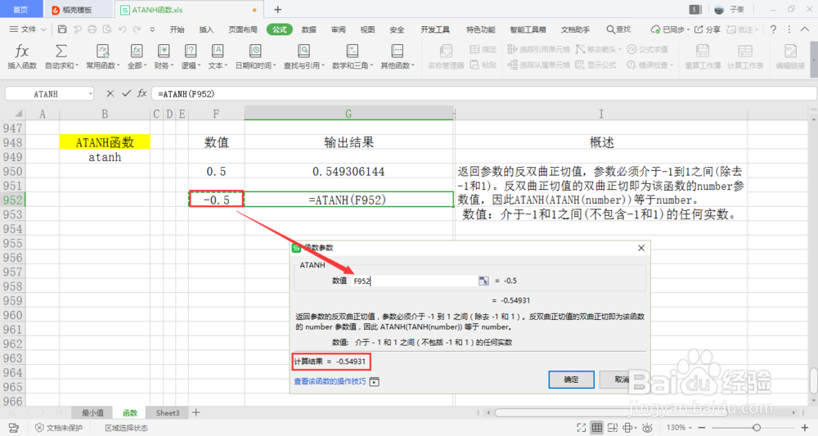
Task: Expand the Remove Arrows (移去箭头) dropdown
Action: (x=620, y=50)
